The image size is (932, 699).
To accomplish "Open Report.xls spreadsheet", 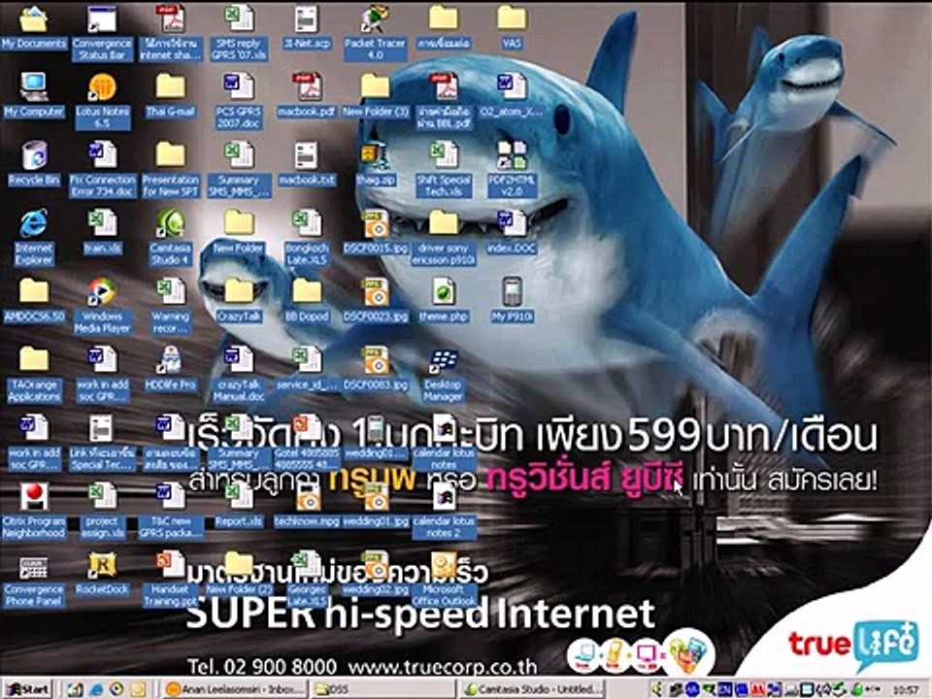I will pyautogui.click(x=239, y=507).
